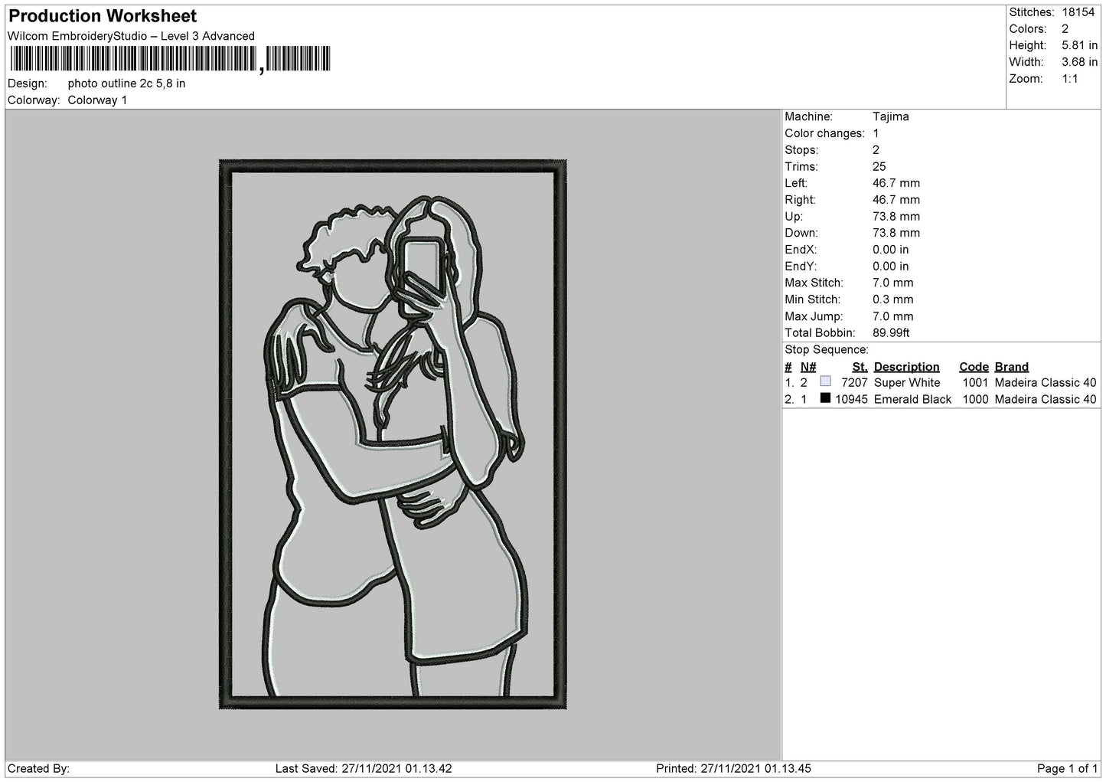Image resolution: width=1106 pixels, height=782 pixels.
Task: Click the 'Max Jump:' label
Action: (x=813, y=316)
